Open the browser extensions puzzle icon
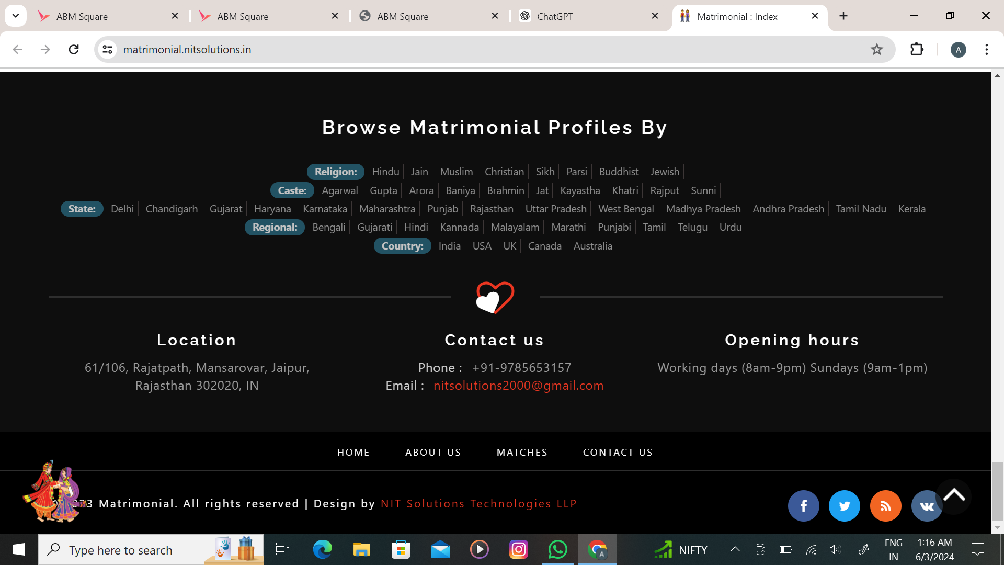This screenshot has width=1004, height=565. point(917,50)
